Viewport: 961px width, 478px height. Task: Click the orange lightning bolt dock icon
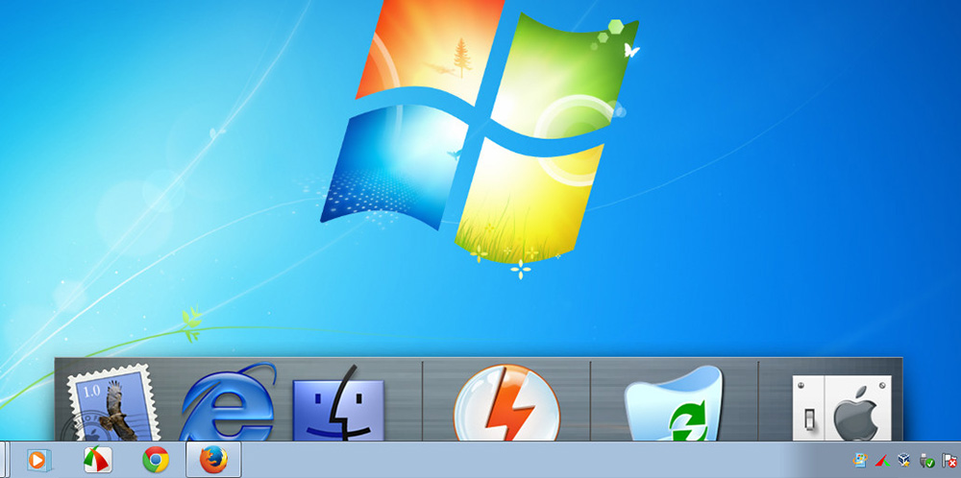coord(506,403)
